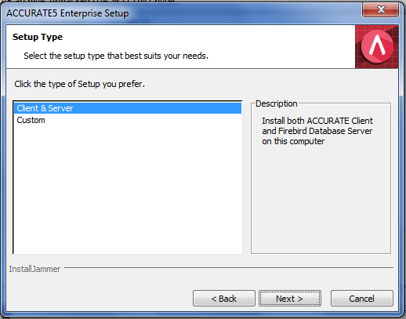Click the 'on this computer' description line
Image resolution: width=406 pixels, height=319 pixels.
(293, 141)
